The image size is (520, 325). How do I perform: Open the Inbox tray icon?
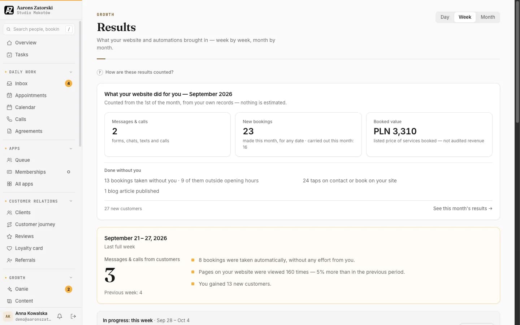[9, 83]
